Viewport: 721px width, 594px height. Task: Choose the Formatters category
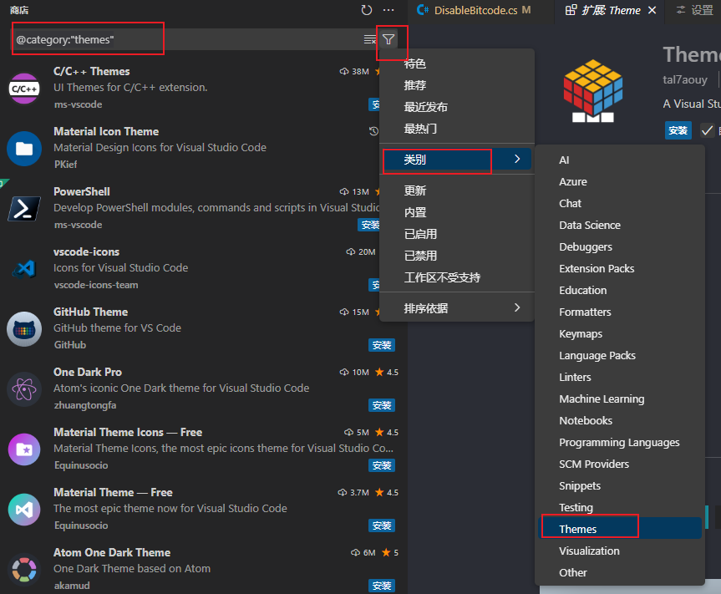(x=620, y=312)
